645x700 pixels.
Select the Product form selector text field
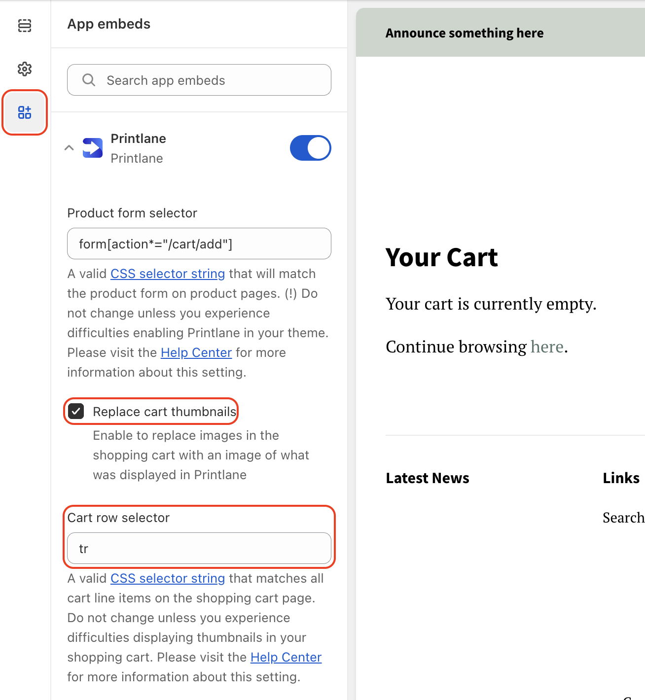pyautogui.click(x=199, y=244)
